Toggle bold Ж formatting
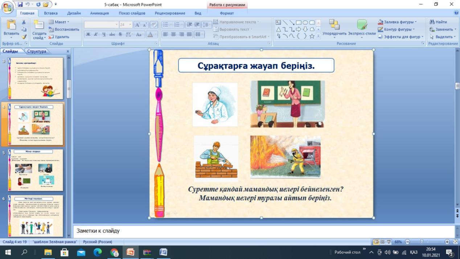The height and width of the screenshot is (259, 460). (x=88, y=34)
